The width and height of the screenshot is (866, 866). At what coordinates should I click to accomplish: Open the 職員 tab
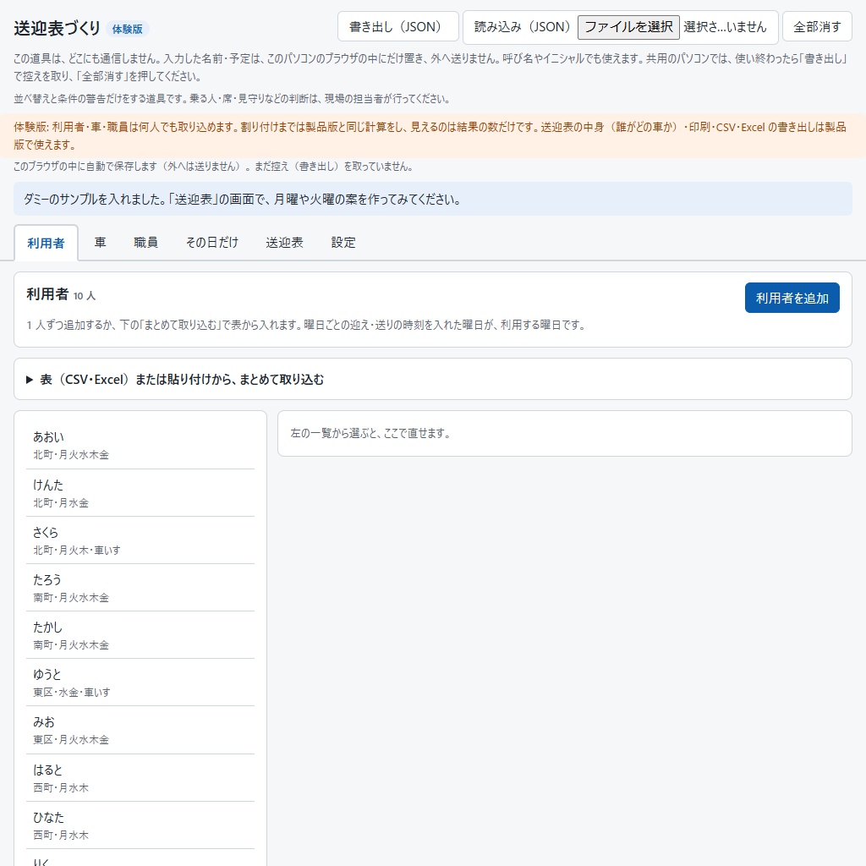point(145,243)
